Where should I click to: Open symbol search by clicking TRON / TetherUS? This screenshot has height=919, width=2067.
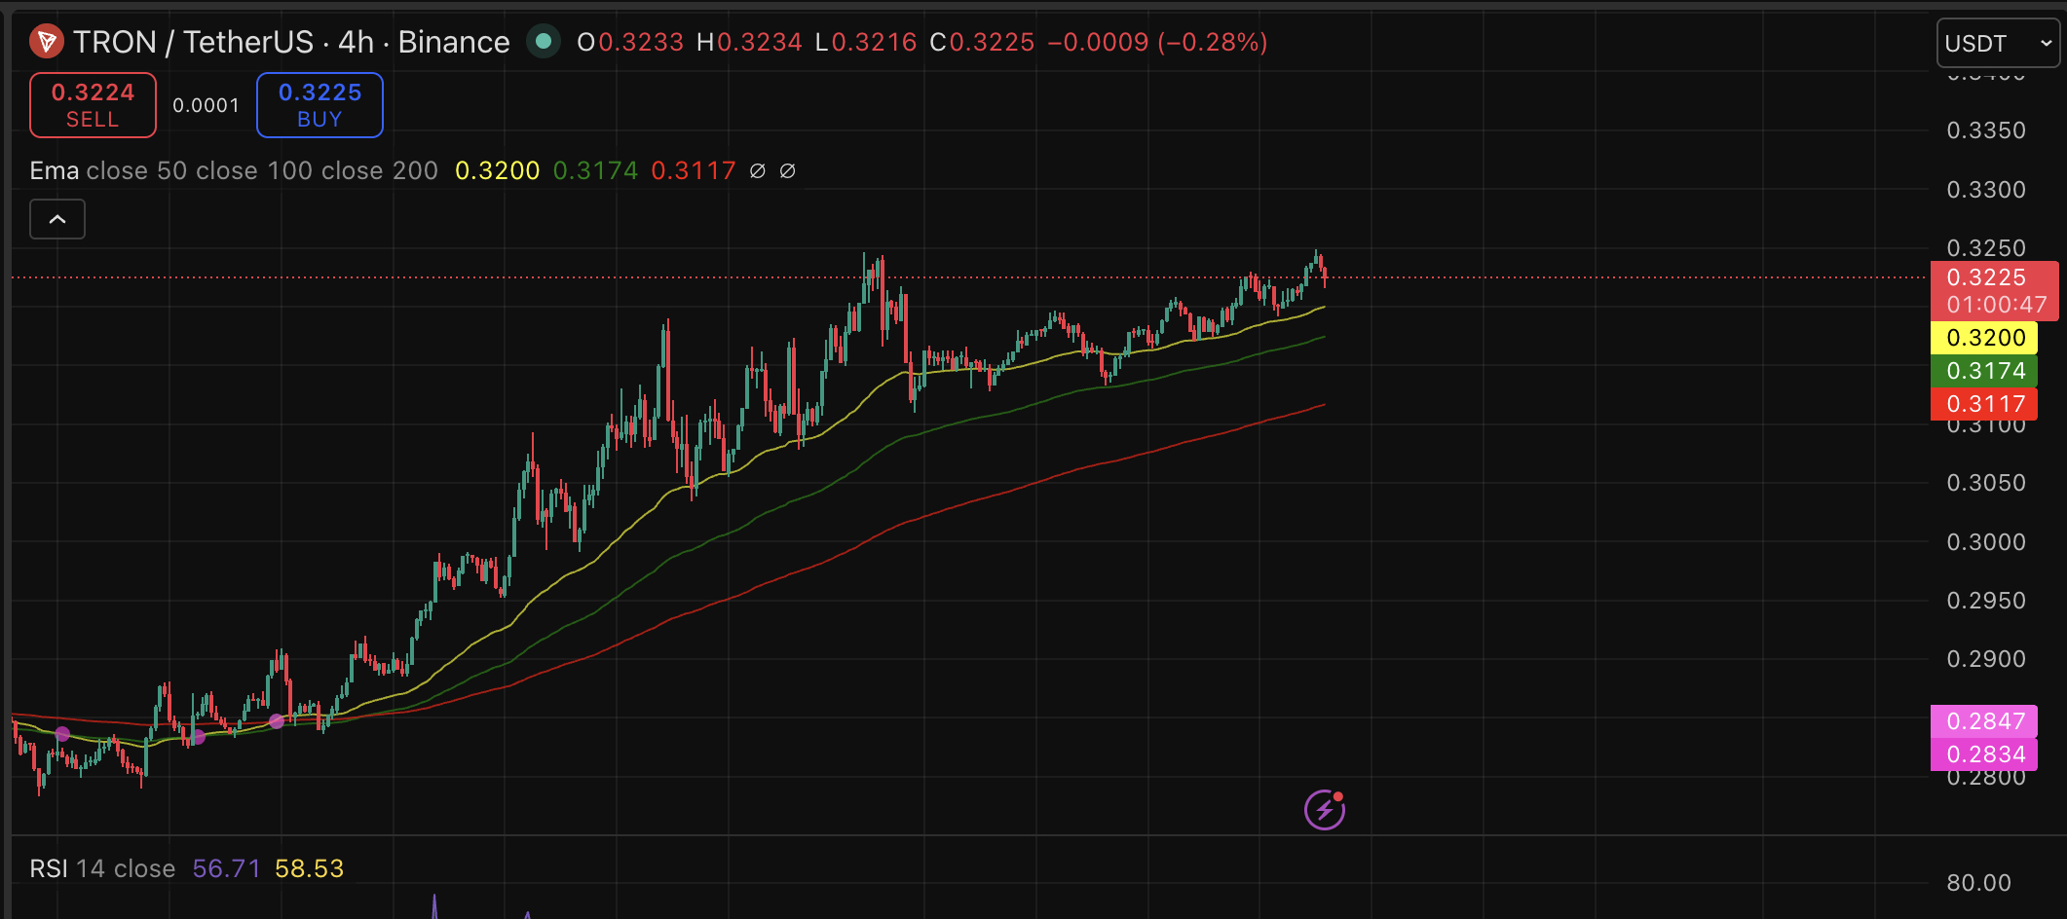(x=195, y=42)
